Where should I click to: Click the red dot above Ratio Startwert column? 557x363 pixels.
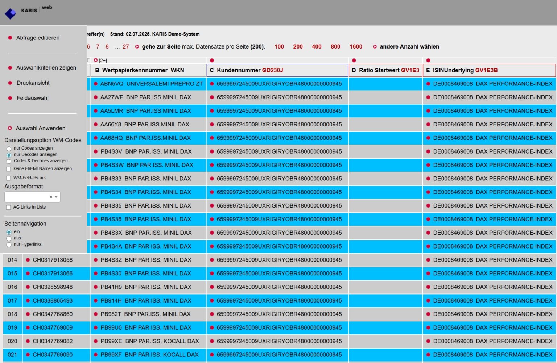[354, 61]
